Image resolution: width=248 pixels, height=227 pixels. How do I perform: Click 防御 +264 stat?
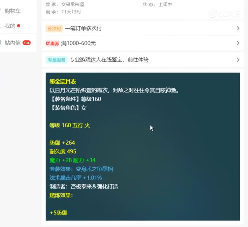click(62, 143)
